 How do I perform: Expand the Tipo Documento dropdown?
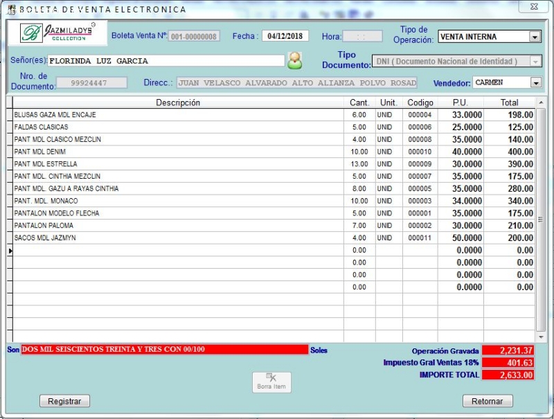click(535, 62)
